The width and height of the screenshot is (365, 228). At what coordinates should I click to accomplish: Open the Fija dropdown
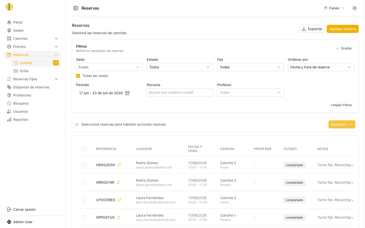pyautogui.click(x=250, y=67)
